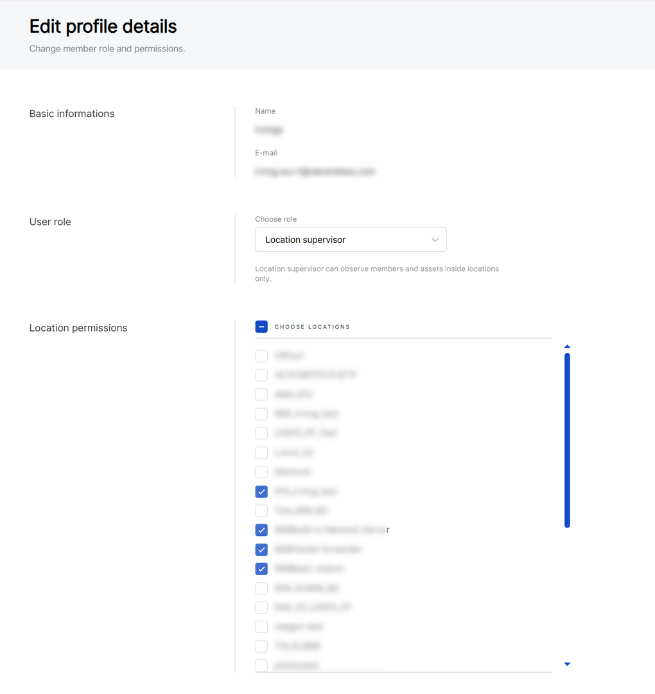The width and height of the screenshot is (655, 694).
Task: Uncheck the Network Server location entry
Action: (261, 530)
